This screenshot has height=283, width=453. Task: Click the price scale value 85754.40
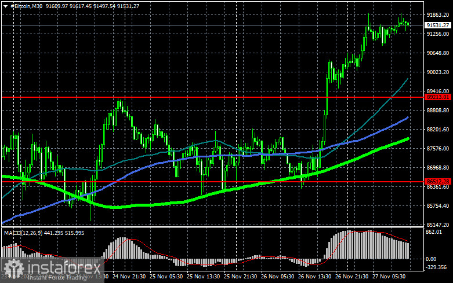[438, 206]
